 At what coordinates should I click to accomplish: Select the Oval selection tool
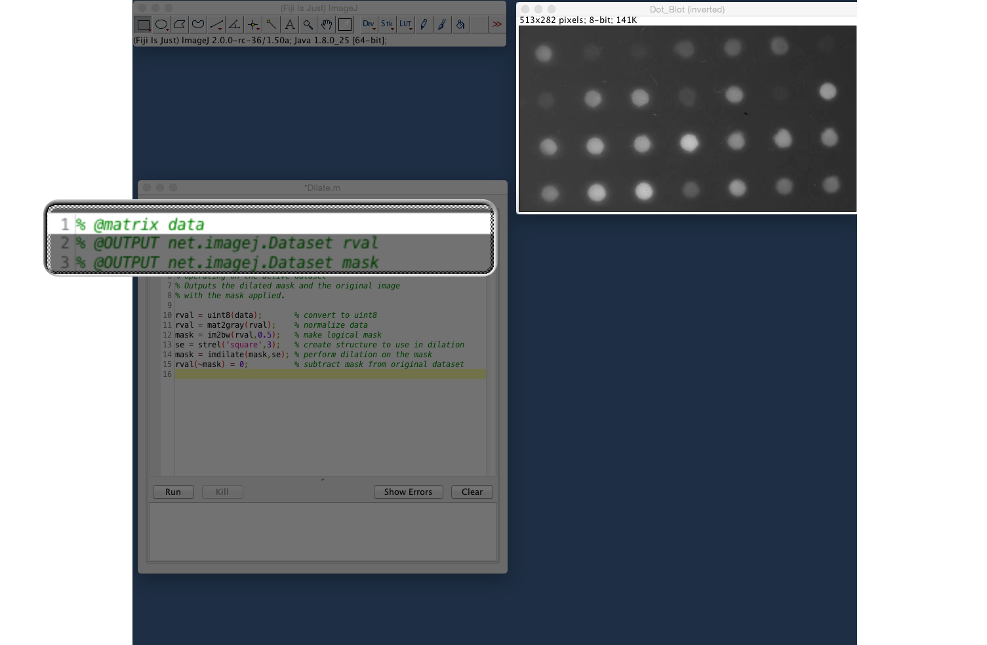(x=161, y=25)
